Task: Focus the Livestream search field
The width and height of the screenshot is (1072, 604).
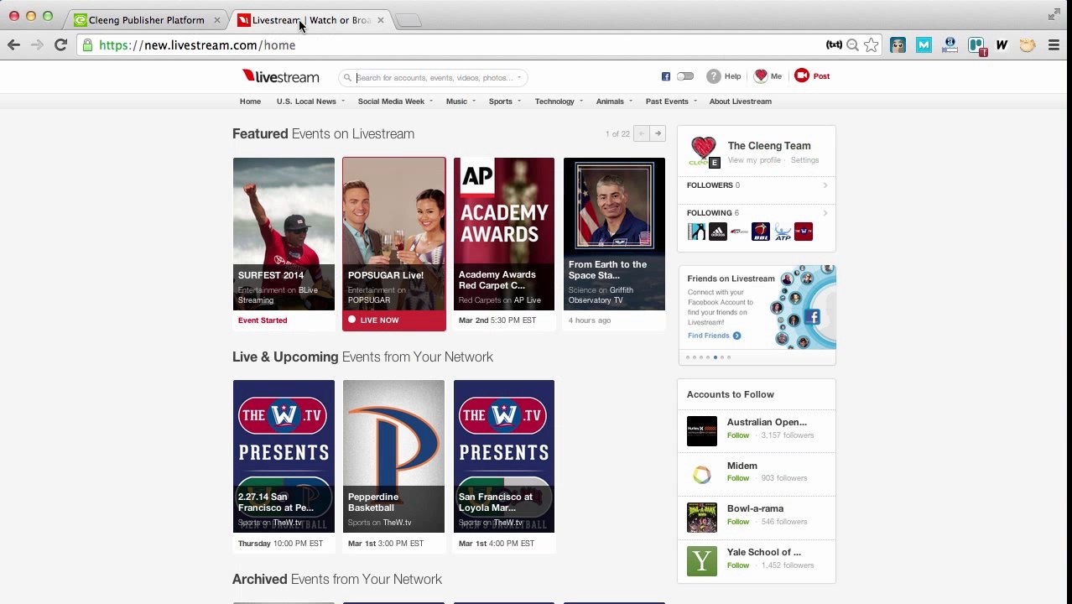Action: click(x=432, y=77)
